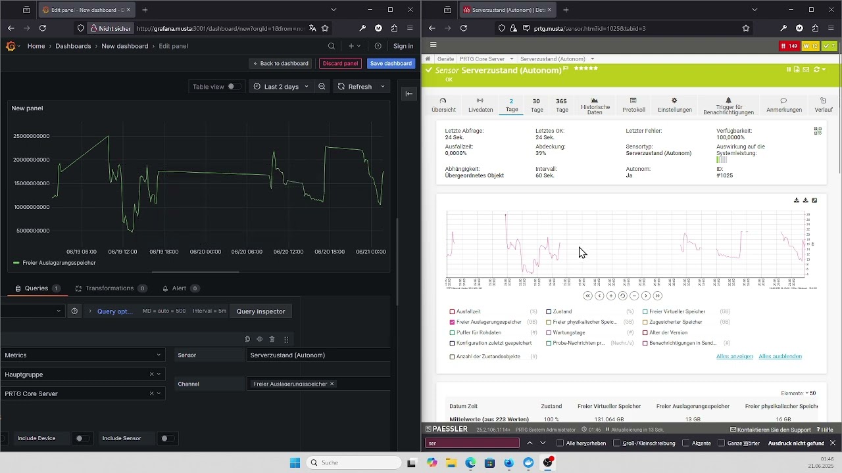Open the Metrics query type dropdown
This screenshot has width=842, height=473.
[x=82, y=355]
